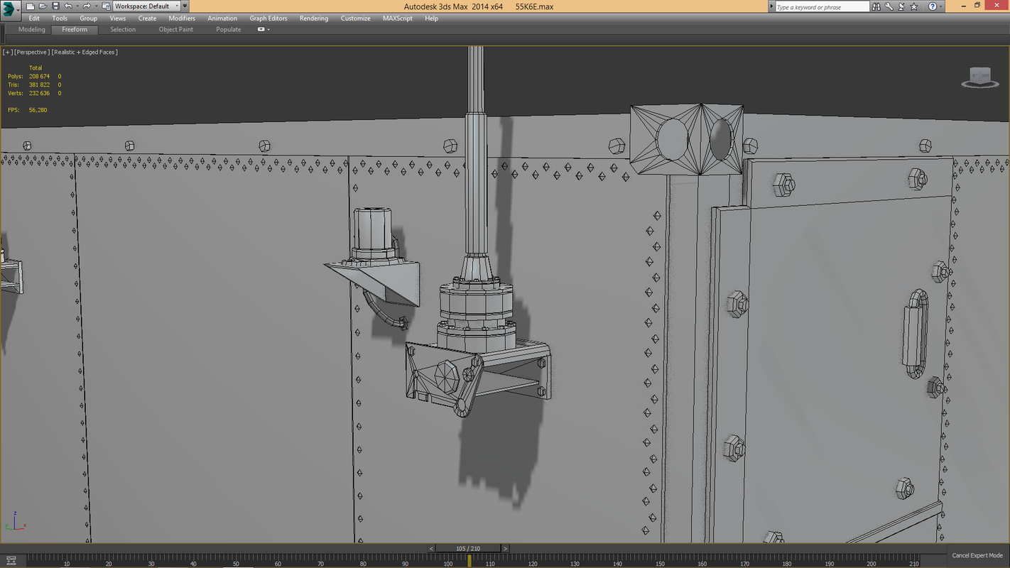Screen dimensions: 1010x568
Task: Click the New Scene icon
Action: click(30, 6)
